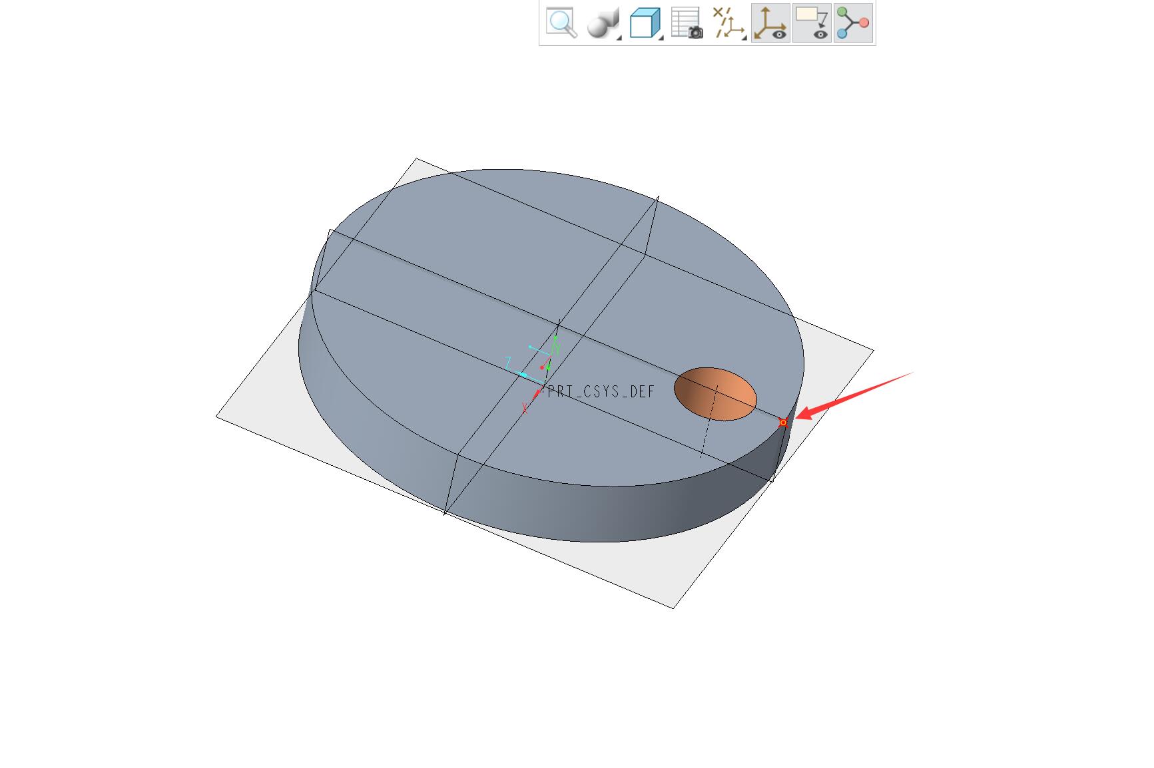Select the highlighted point on disc edge

coord(783,423)
